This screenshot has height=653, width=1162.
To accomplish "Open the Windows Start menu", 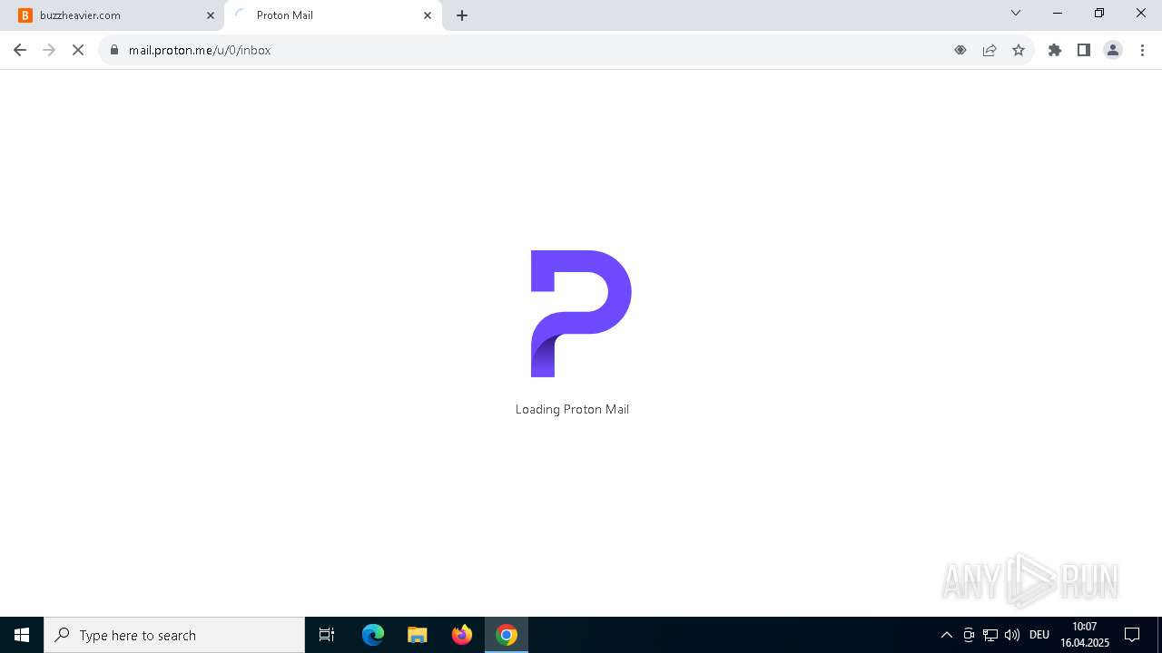I will pos(22,635).
